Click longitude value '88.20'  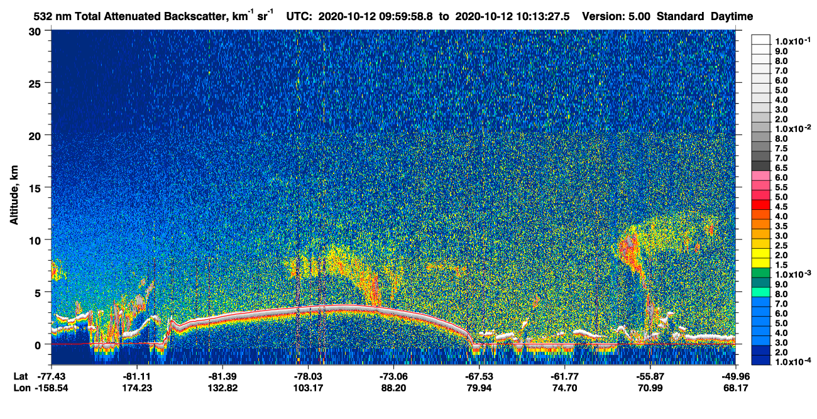[393, 388]
